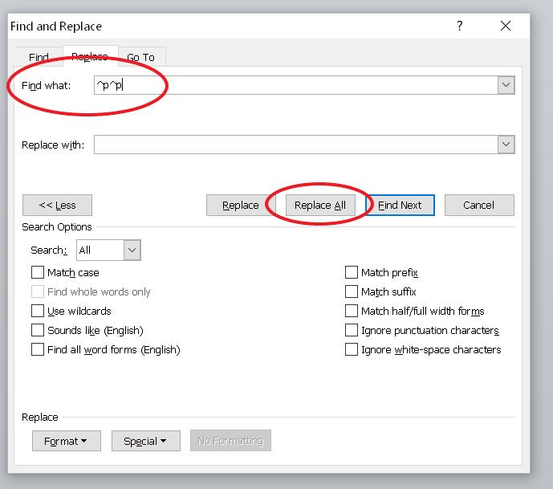Viewport: 553px width, 489px height.
Task: Tick the Use wildcards checkbox
Action: click(38, 312)
